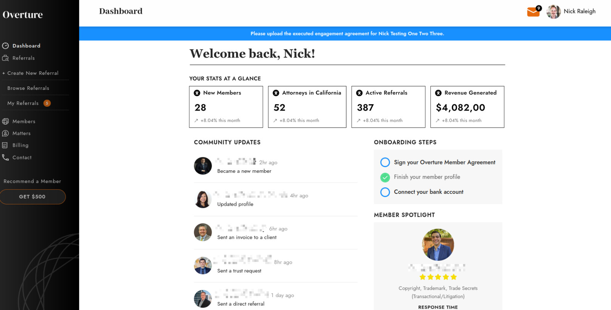Viewport: 611px width, 310px height.
Task: Click the Updated profile update text
Action: [235, 204]
